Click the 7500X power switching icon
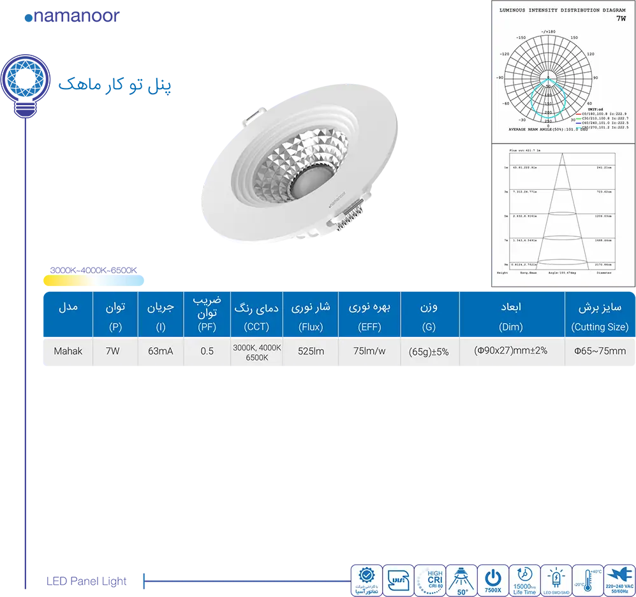Image resolution: width=636 pixels, height=597 pixels. coord(492,580)
